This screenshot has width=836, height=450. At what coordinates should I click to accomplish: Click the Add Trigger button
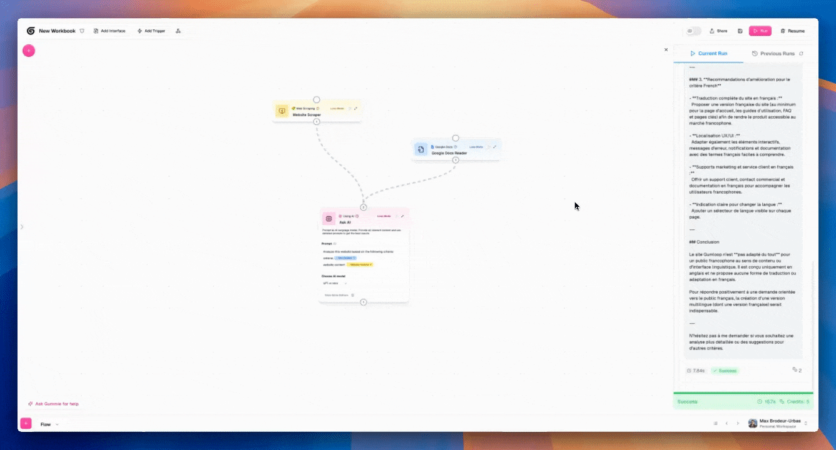(151, 31)
